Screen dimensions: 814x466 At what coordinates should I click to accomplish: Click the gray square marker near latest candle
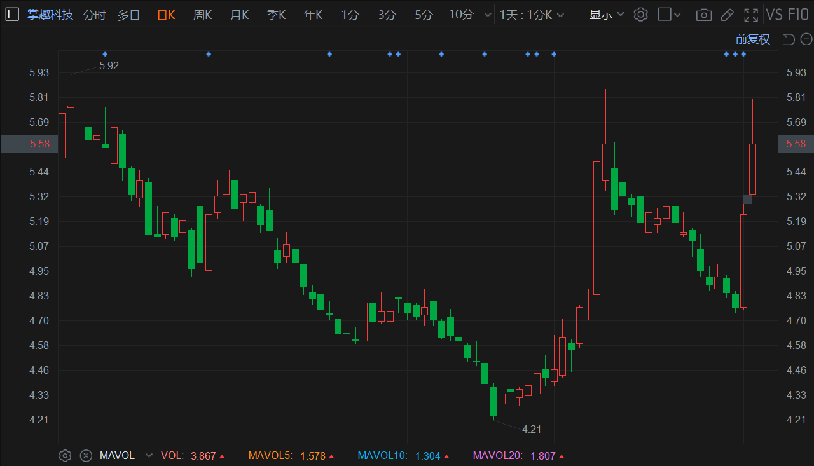pos(748,199)
